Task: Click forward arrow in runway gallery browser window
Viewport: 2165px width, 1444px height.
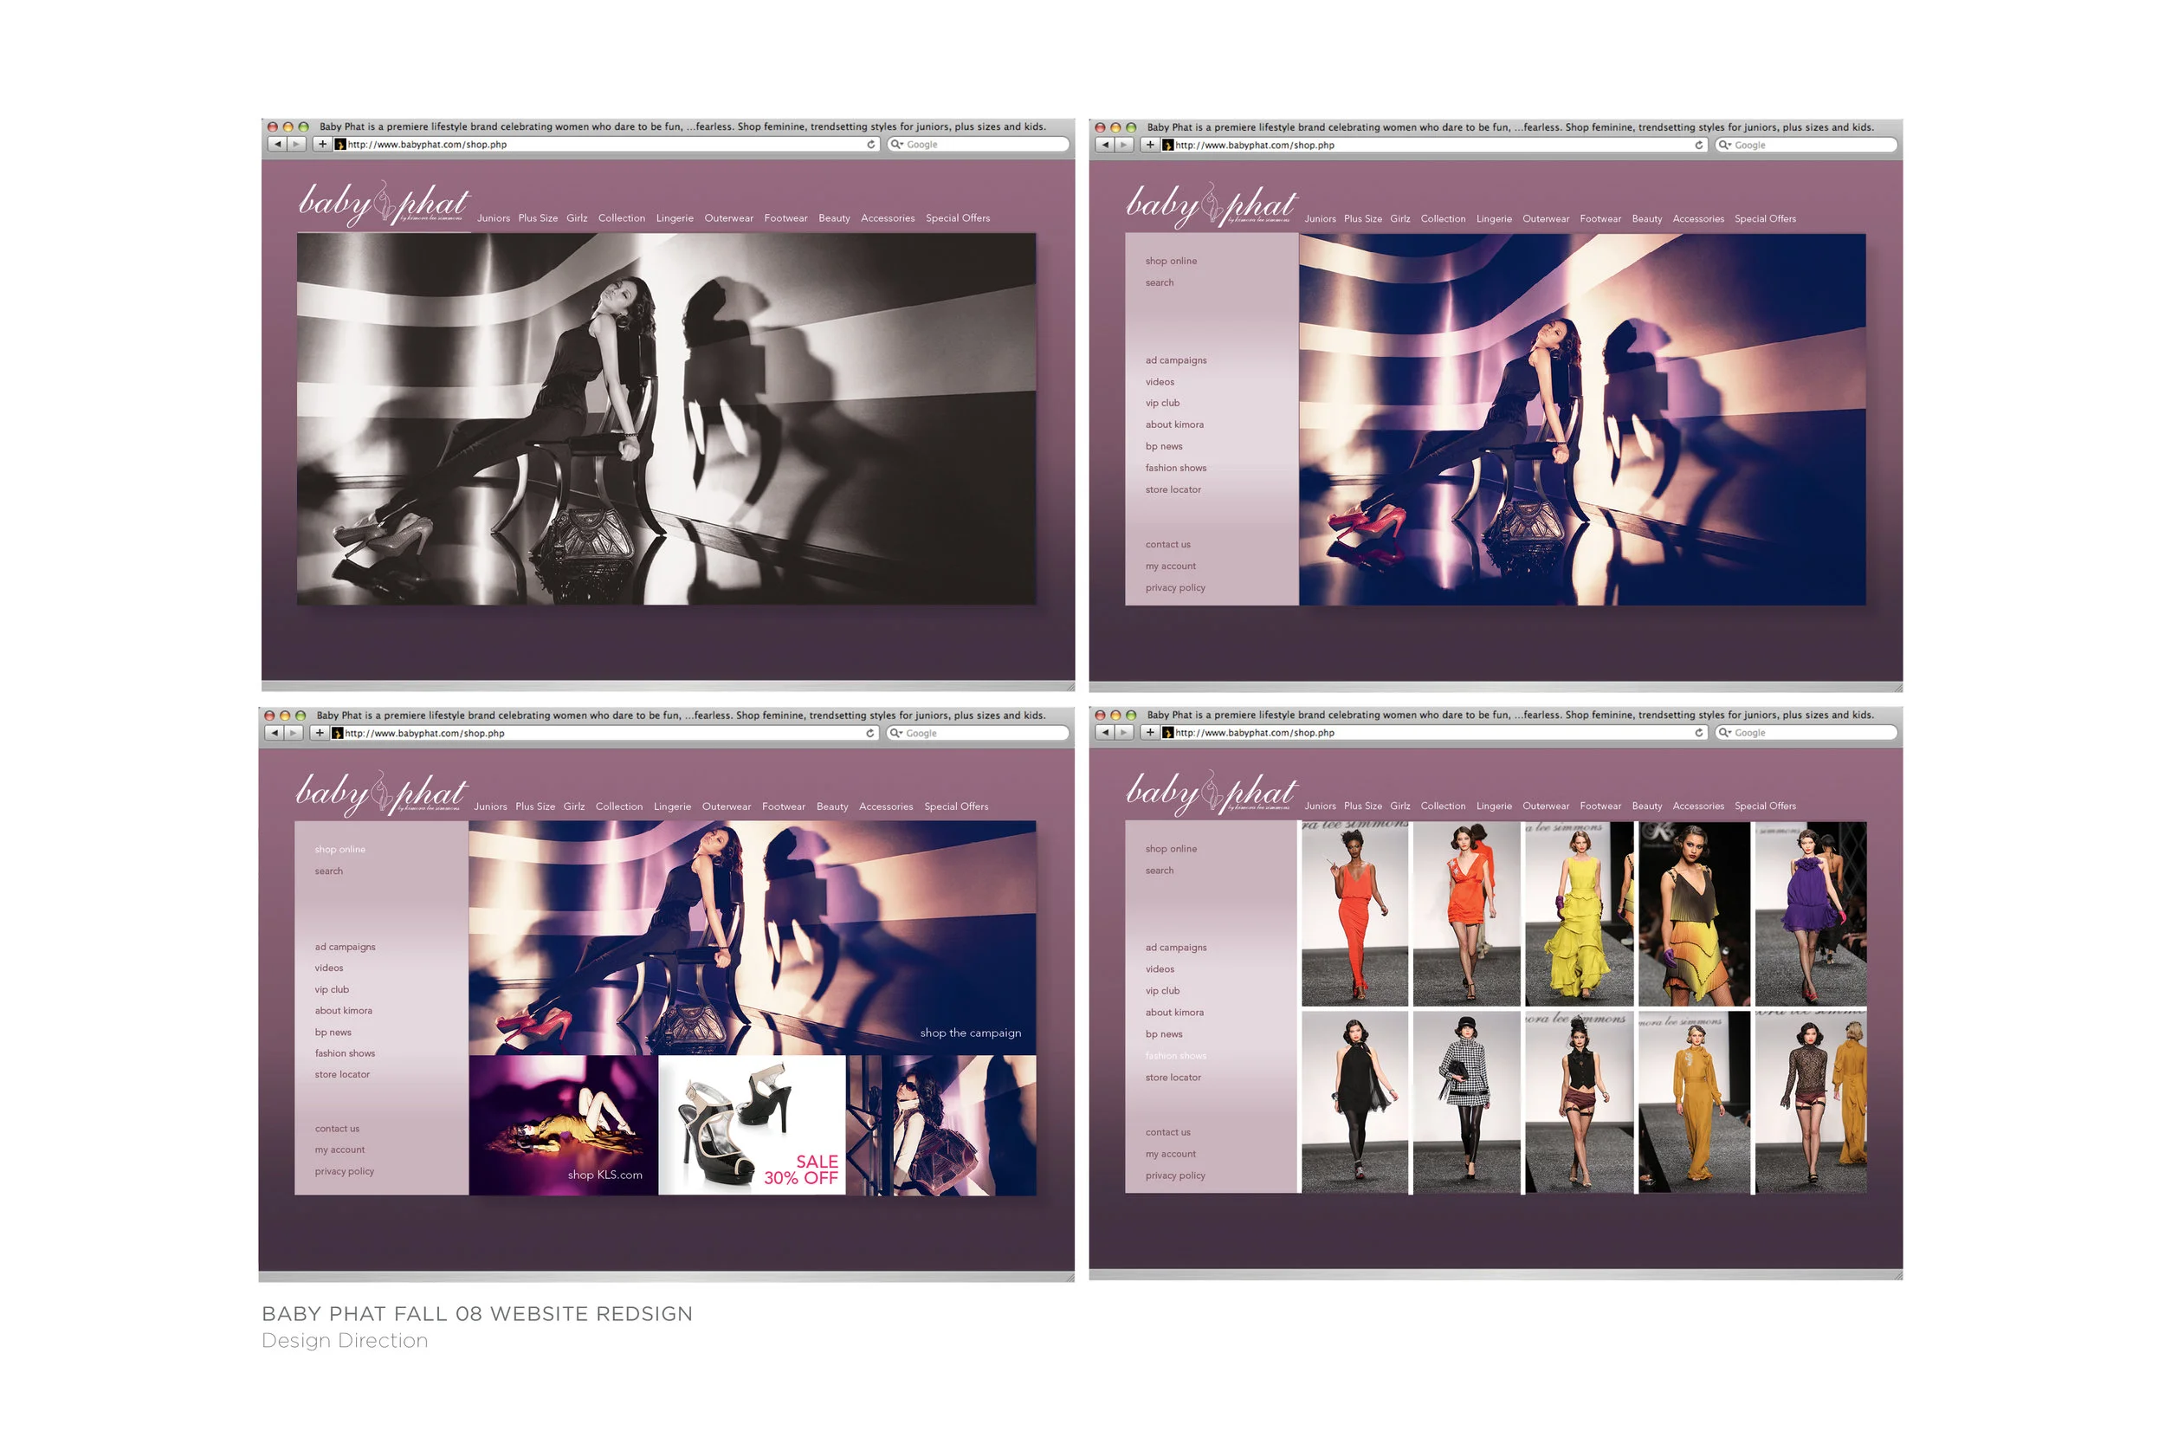Action: click(1124, 733)
